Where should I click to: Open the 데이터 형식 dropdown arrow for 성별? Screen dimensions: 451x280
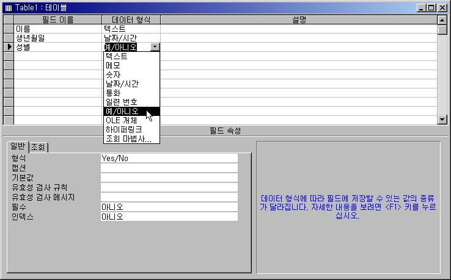coord(155,46)
